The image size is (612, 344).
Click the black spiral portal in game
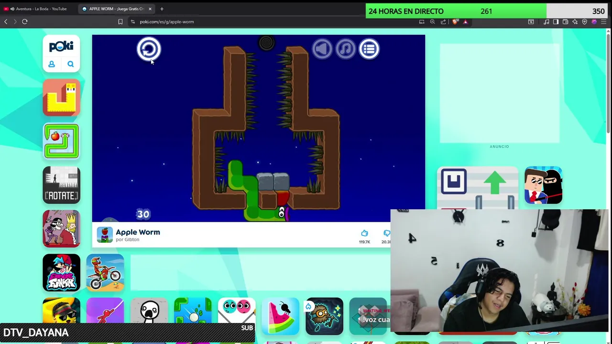point(266,43)
